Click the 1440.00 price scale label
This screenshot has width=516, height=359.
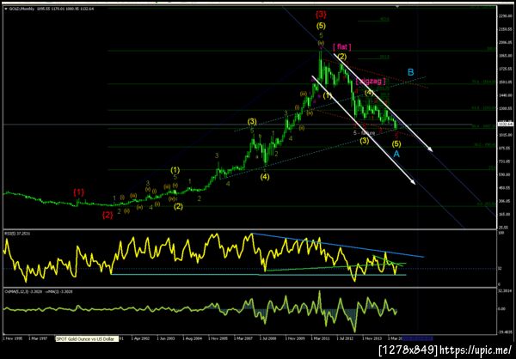504,95
